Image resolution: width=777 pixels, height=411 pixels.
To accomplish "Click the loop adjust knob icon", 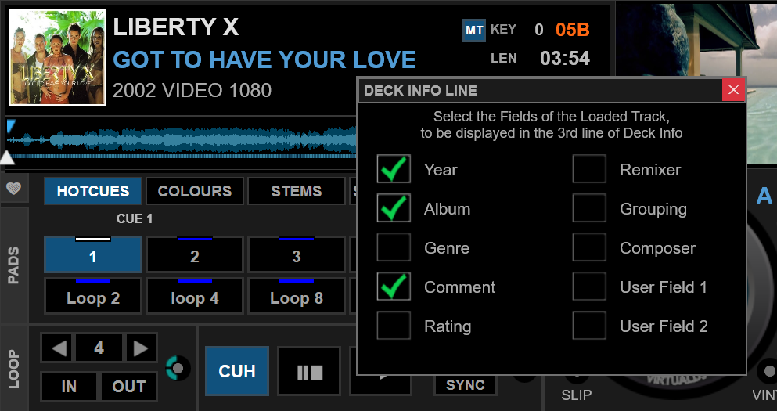I will [178, 369].
